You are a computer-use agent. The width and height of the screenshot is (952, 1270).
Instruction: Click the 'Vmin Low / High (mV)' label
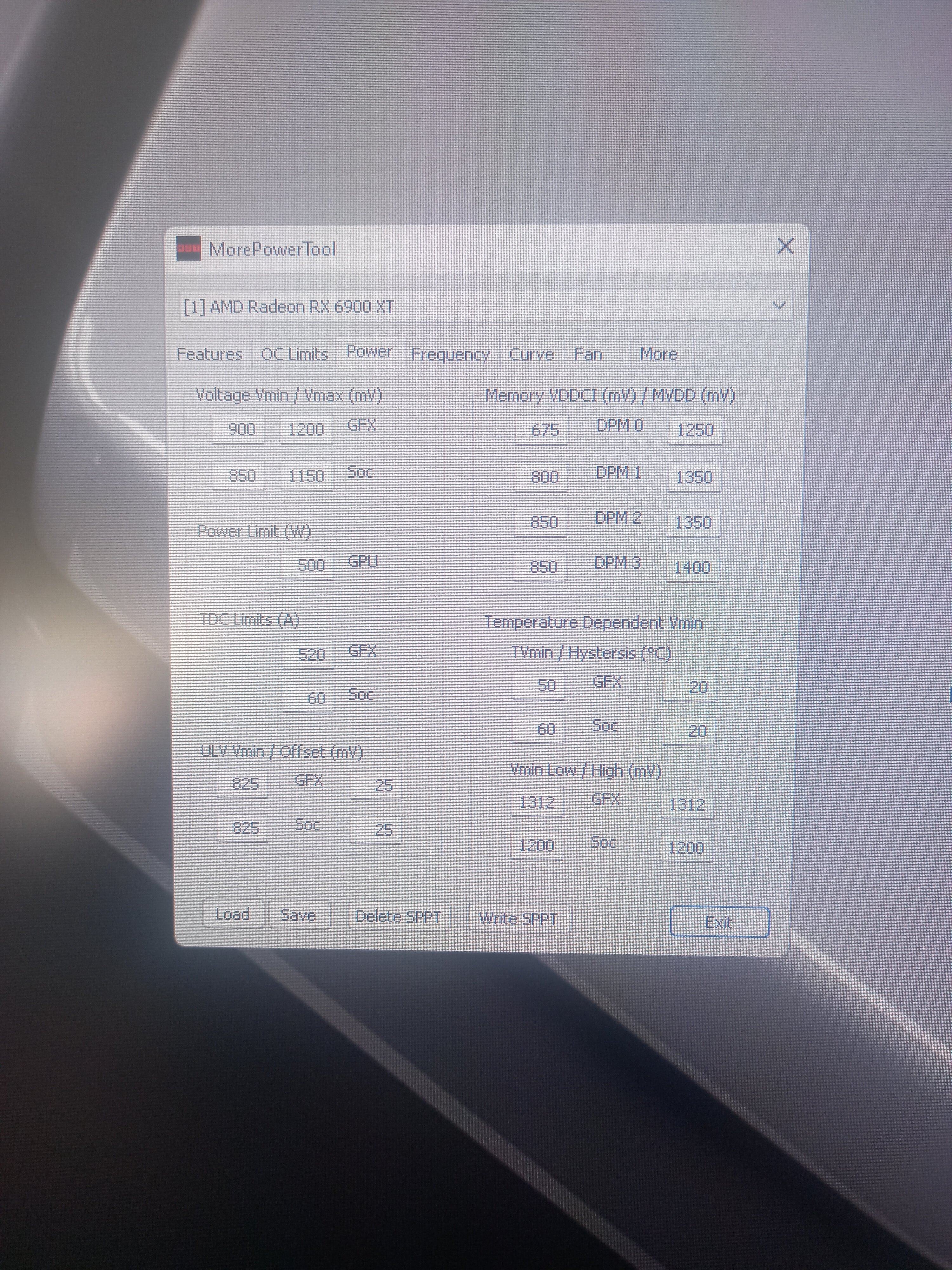tap(585, 771)
